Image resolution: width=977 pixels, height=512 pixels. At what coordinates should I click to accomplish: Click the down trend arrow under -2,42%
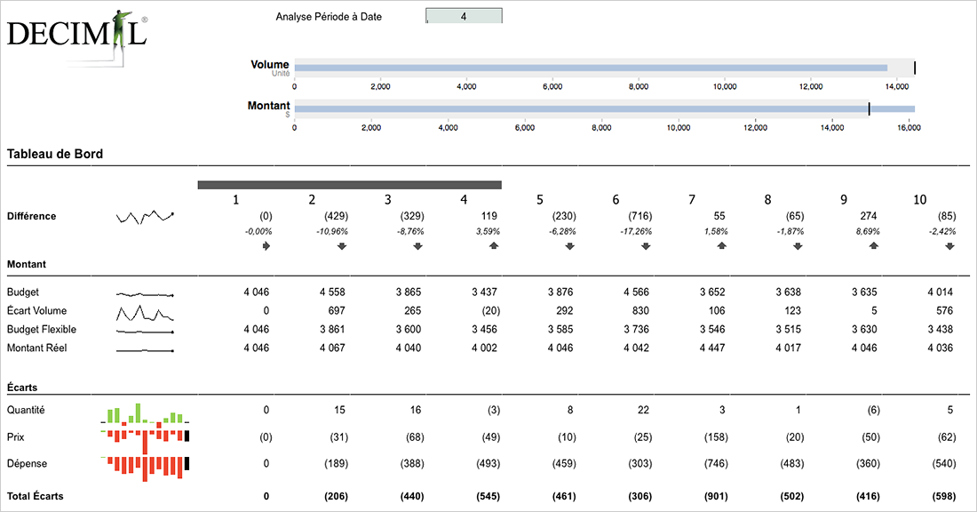pos(950,245)
